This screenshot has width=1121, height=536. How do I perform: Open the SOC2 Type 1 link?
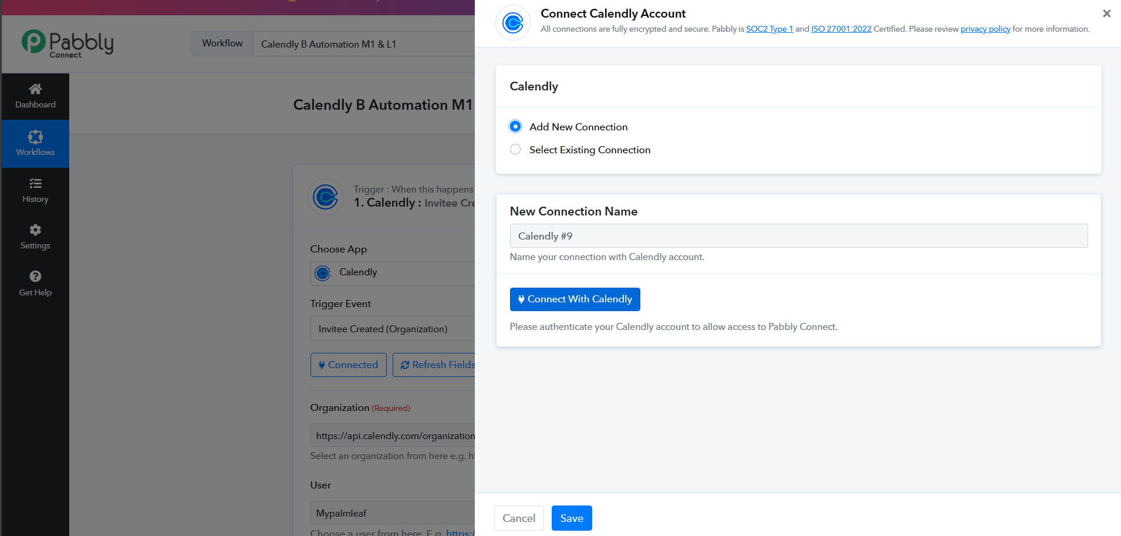coord(769,29)
